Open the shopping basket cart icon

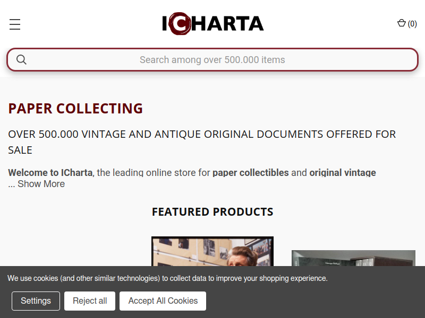click(402, 23)
